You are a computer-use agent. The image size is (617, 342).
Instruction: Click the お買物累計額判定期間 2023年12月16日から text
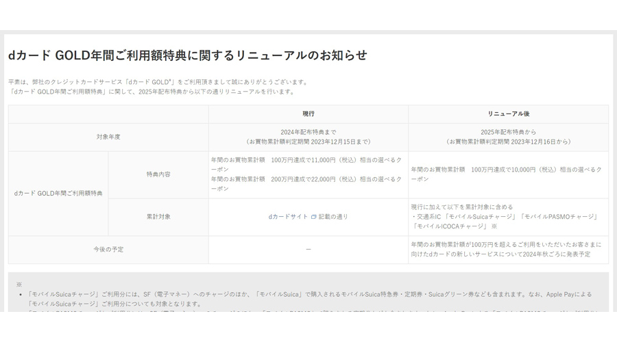(509, 142)
